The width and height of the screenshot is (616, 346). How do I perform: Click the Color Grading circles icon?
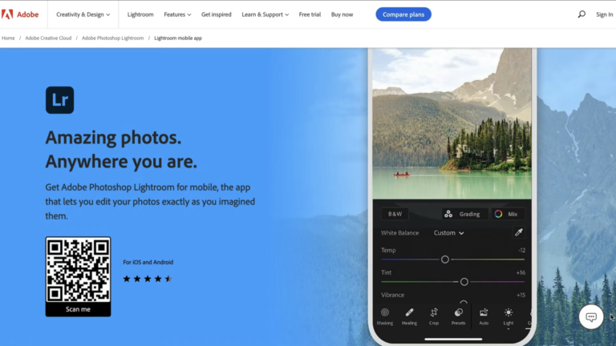point(448,214)
